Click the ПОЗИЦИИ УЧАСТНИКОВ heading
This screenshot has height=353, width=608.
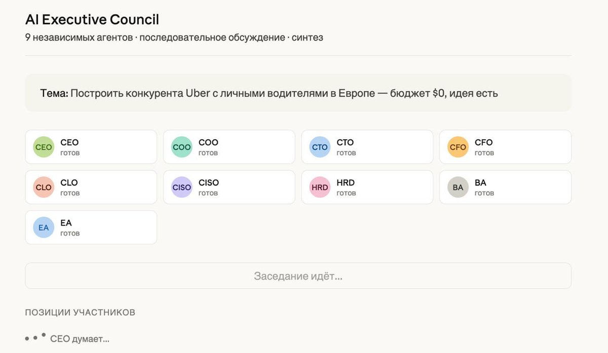(80, 312)
